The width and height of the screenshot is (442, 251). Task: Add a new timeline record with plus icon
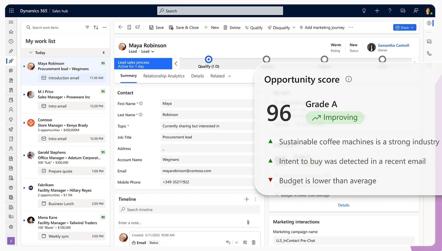(x=247, y=199)
